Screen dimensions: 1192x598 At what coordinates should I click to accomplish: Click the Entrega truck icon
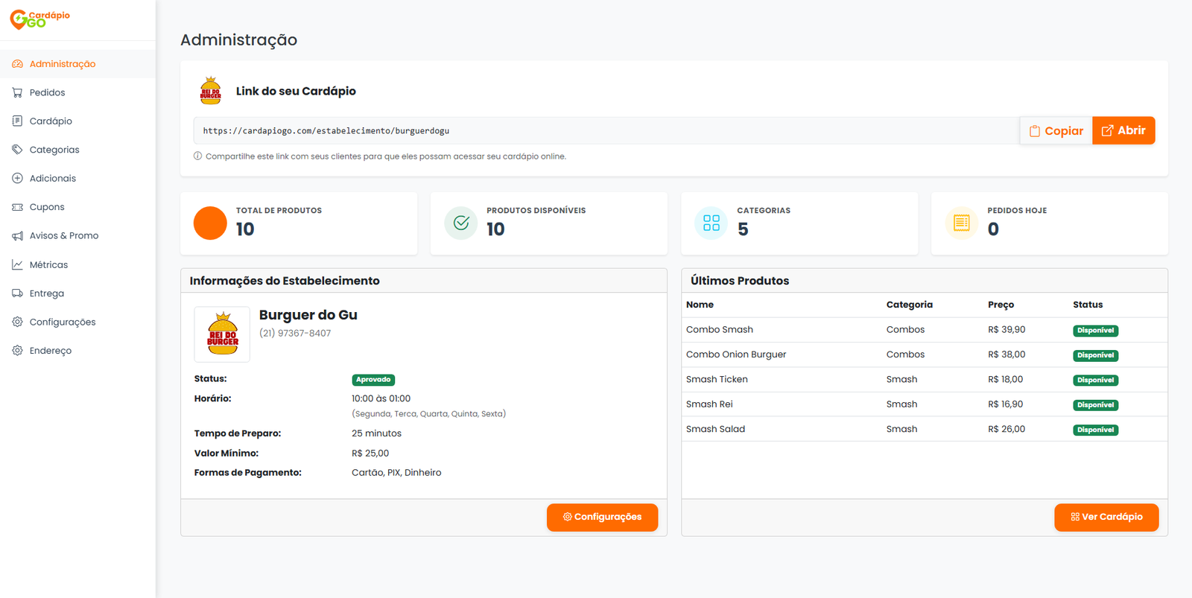click(x=17, y=293)
